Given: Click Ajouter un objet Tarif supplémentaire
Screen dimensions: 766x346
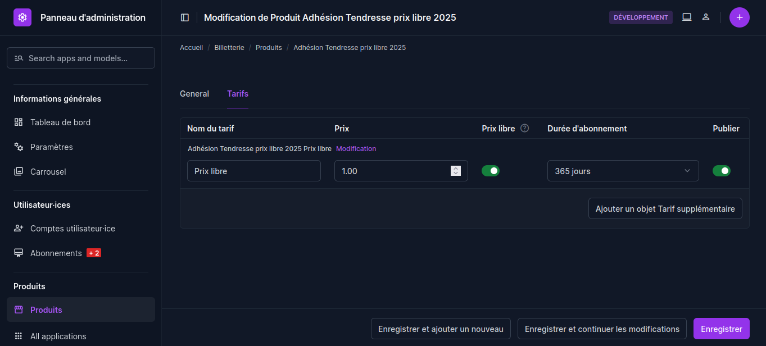Looking at the screenshot, I should [x=665, y=208].
